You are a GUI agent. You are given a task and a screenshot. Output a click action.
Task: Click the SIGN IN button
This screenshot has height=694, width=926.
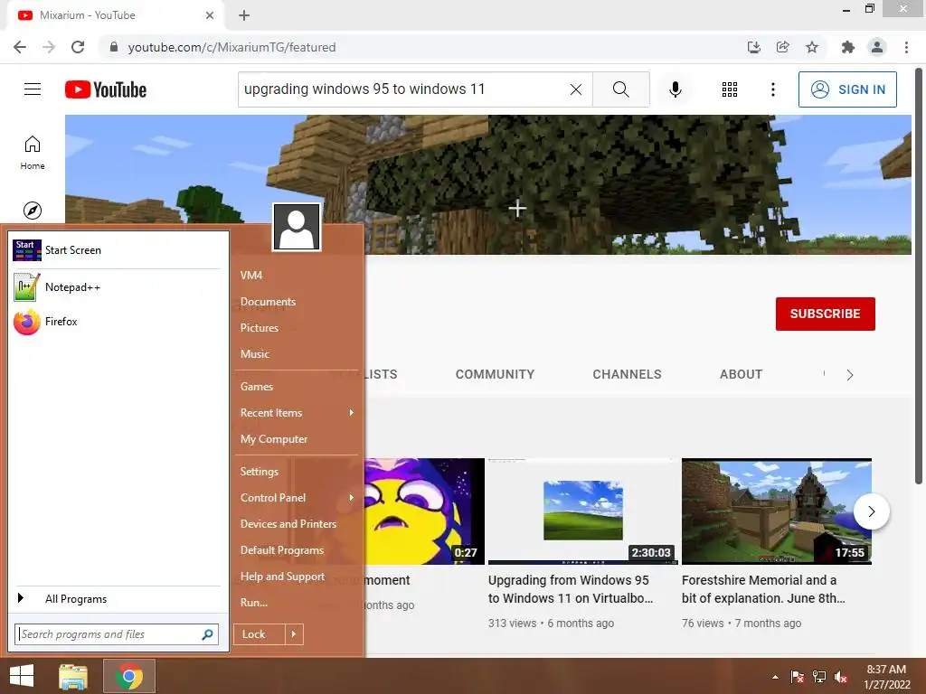[x=847, y=89]
